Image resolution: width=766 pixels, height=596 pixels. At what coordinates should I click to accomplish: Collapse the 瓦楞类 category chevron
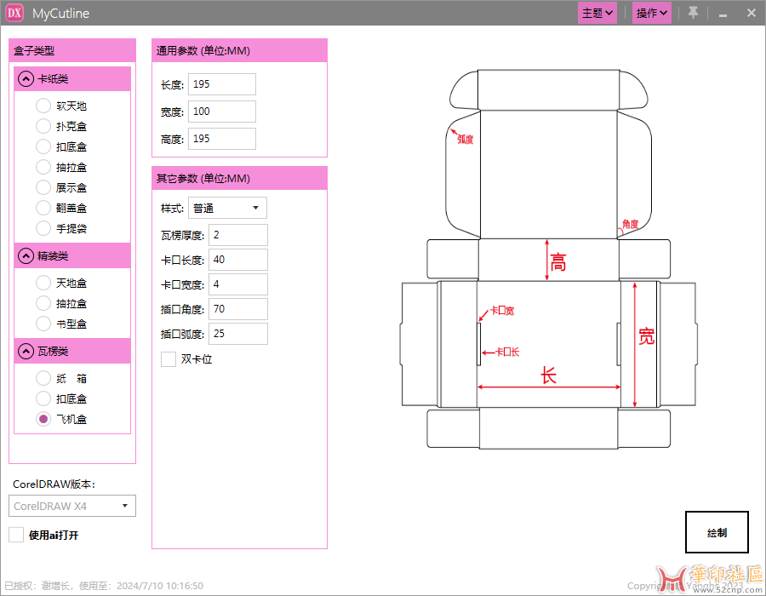pos(26,352)
